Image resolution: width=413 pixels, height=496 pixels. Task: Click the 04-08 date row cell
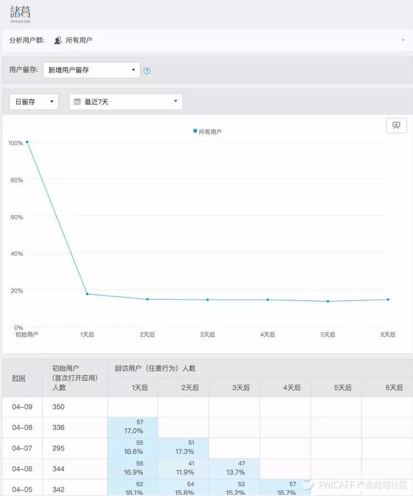(22, 427)
